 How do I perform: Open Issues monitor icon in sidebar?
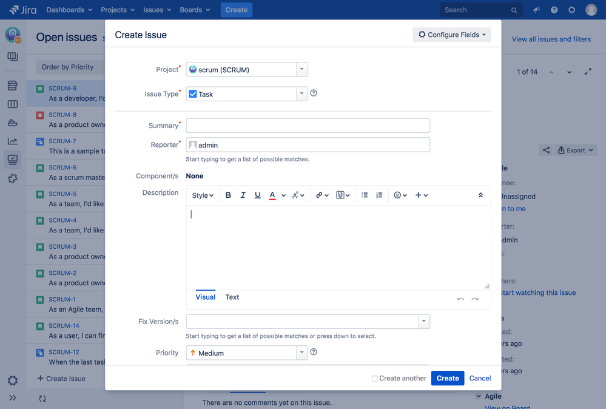pos(12,160)
